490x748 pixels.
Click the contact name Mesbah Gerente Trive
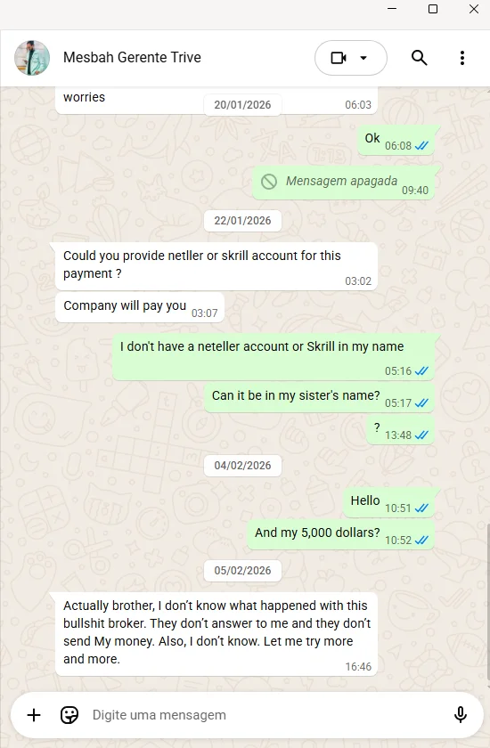coord(132,57)
